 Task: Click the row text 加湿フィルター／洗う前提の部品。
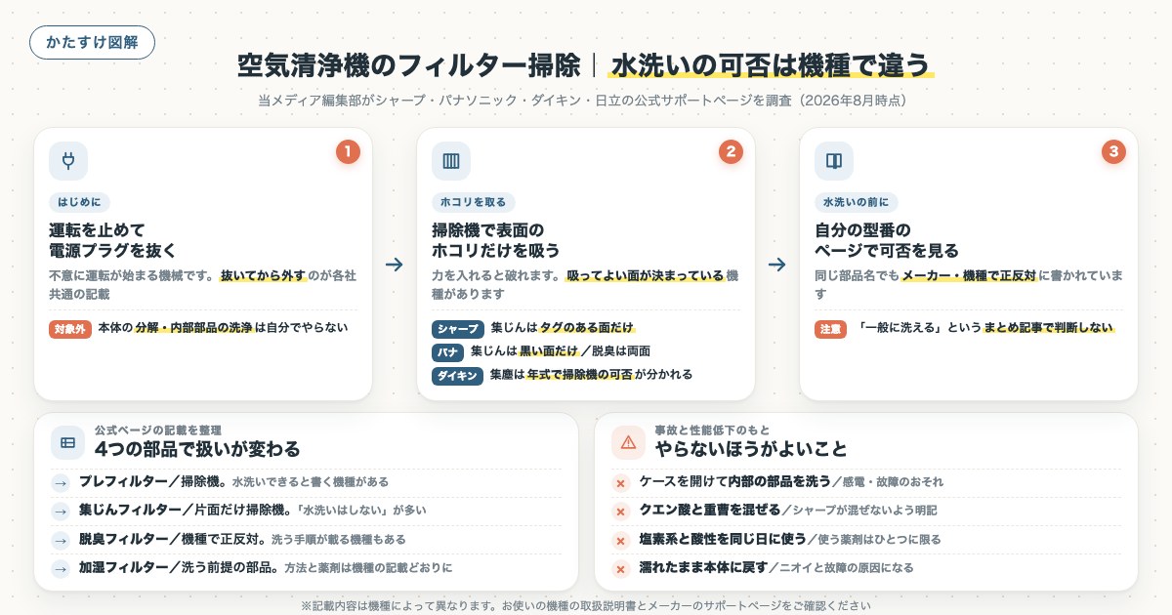181,568
